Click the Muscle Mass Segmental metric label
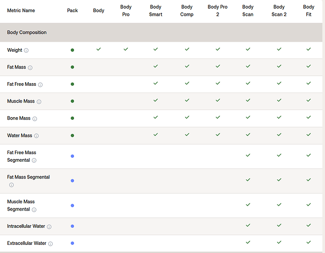The width and height of the screenshot is (325, 253). pos(21,205)
